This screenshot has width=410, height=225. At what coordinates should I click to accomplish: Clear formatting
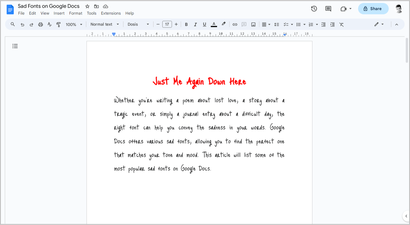(342, 25)
